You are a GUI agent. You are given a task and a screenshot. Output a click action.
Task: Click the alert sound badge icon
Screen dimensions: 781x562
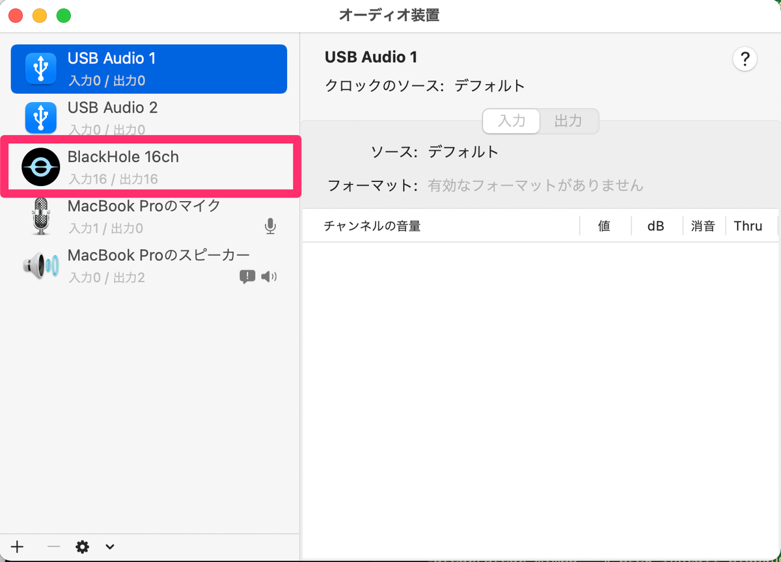pyautogui.click(x=247, y=277)
